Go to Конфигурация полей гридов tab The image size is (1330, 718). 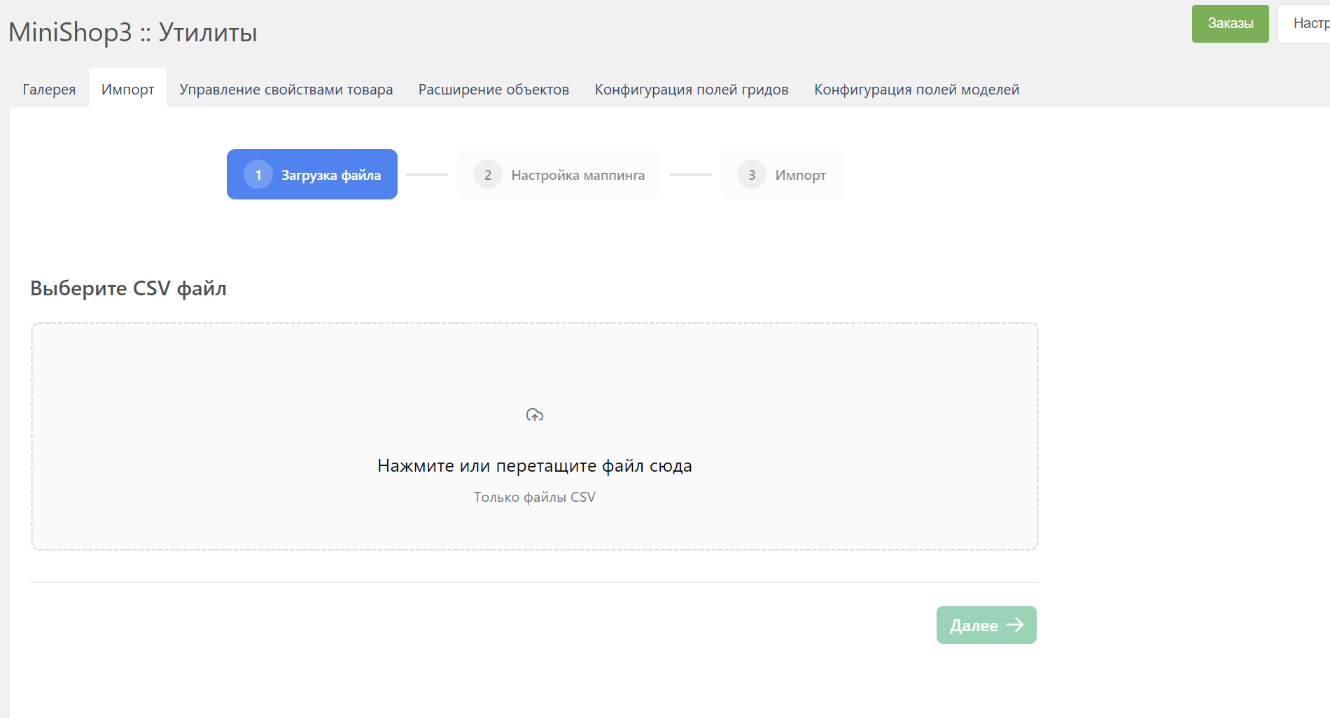691,90
